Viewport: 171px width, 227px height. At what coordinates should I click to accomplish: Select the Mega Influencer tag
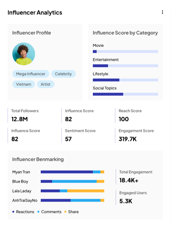coord(31,74)
